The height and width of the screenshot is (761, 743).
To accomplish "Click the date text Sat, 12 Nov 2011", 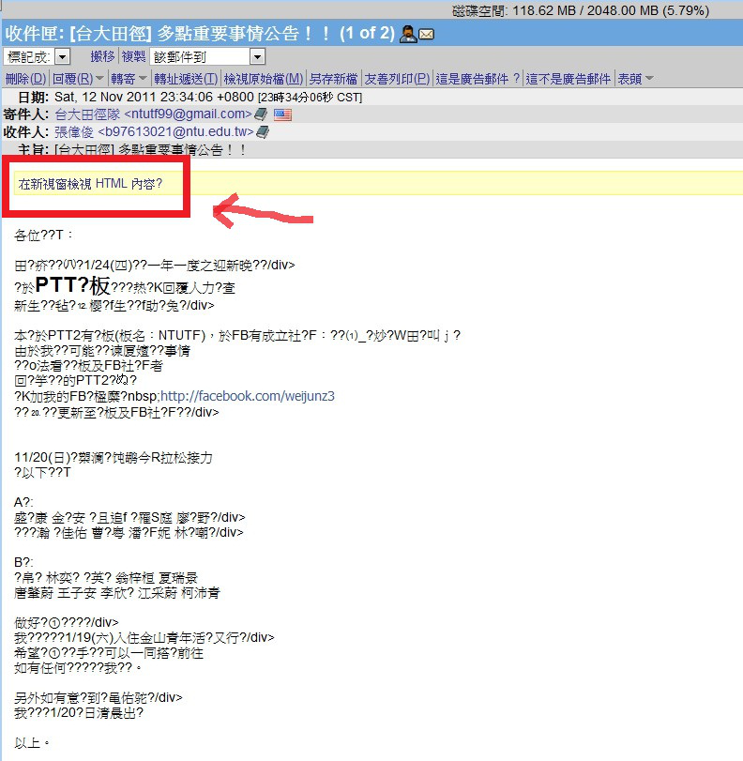I will click(105, 97).
